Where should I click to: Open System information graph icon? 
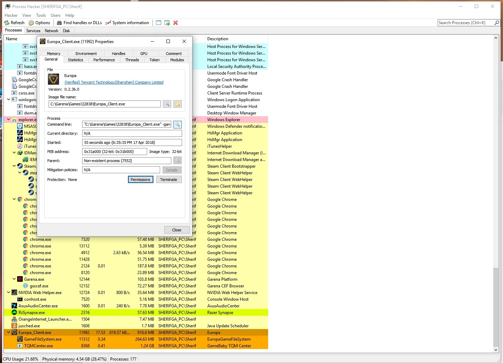click(x=108, y=23)
